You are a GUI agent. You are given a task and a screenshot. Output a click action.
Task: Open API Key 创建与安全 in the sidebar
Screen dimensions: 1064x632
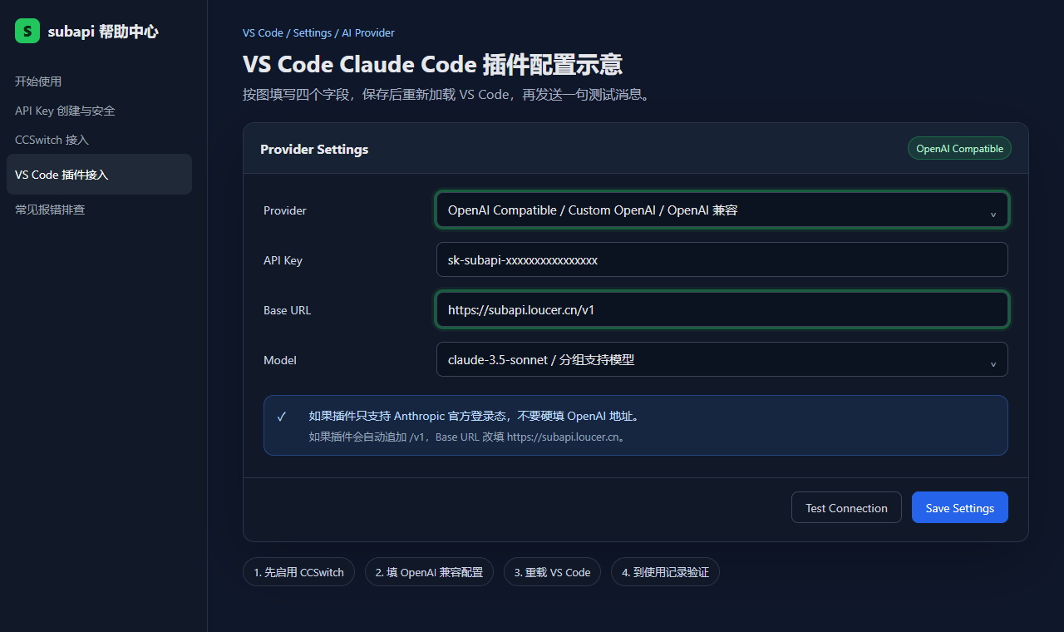[x=65, y=111]
